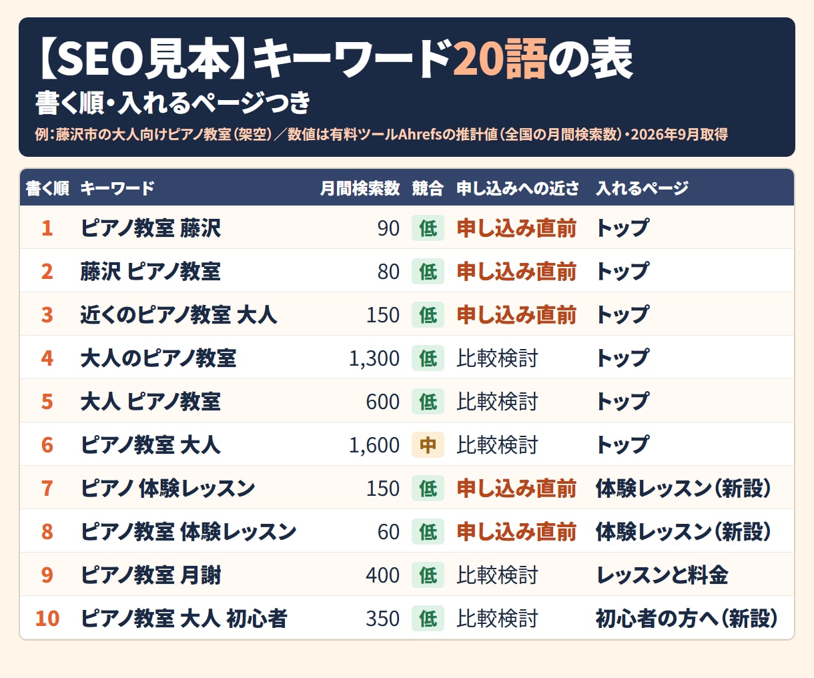Screen dimensions: 814x678
Task: Click search volume 80
Action: (388, 272)
